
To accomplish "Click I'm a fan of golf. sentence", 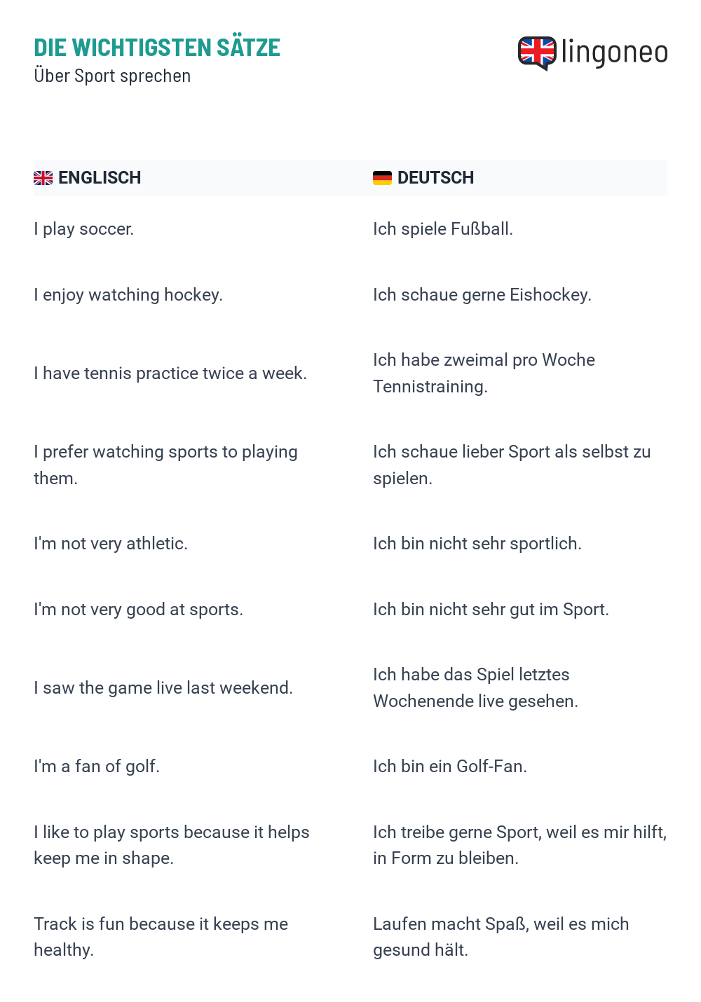I will 97,767.
